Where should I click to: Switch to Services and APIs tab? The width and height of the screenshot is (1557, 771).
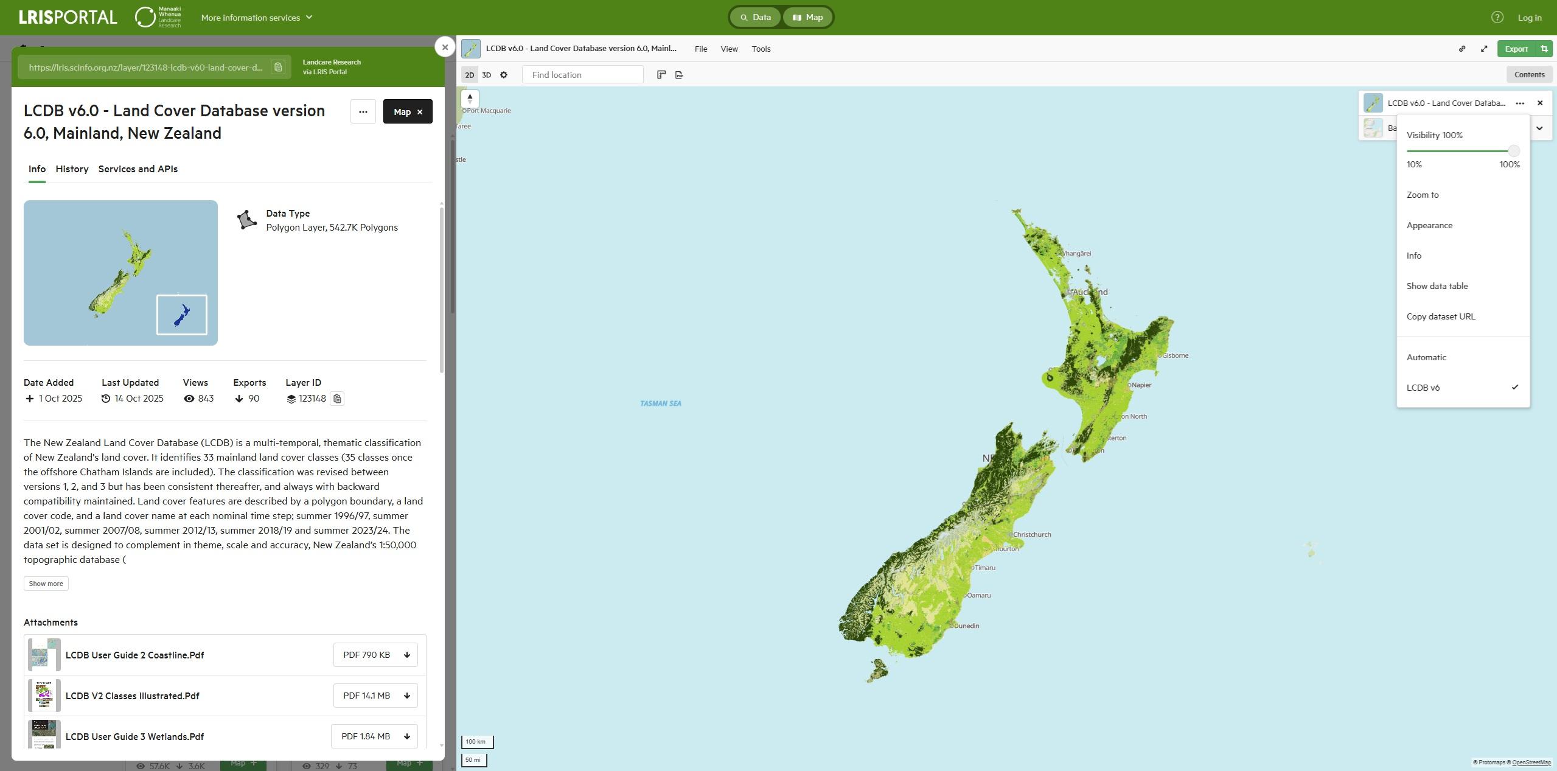click(x=138, y=169)
